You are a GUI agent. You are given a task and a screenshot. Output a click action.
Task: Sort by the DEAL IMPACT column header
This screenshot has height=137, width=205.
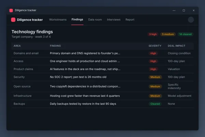click(x=177, y=46)
